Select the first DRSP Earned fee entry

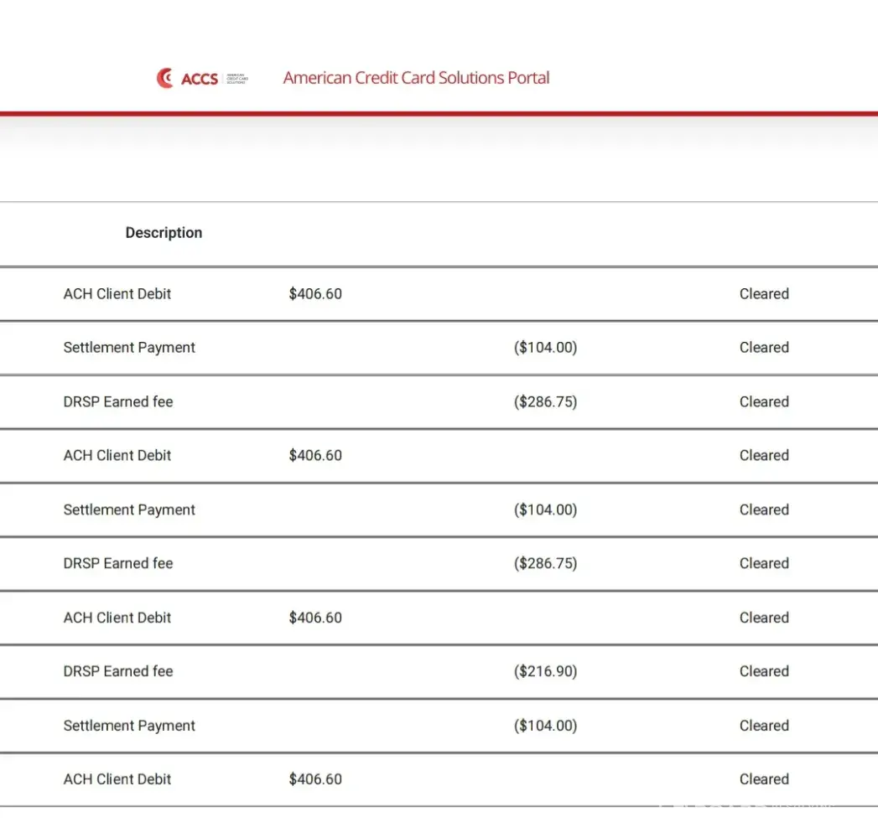(118, 402)
